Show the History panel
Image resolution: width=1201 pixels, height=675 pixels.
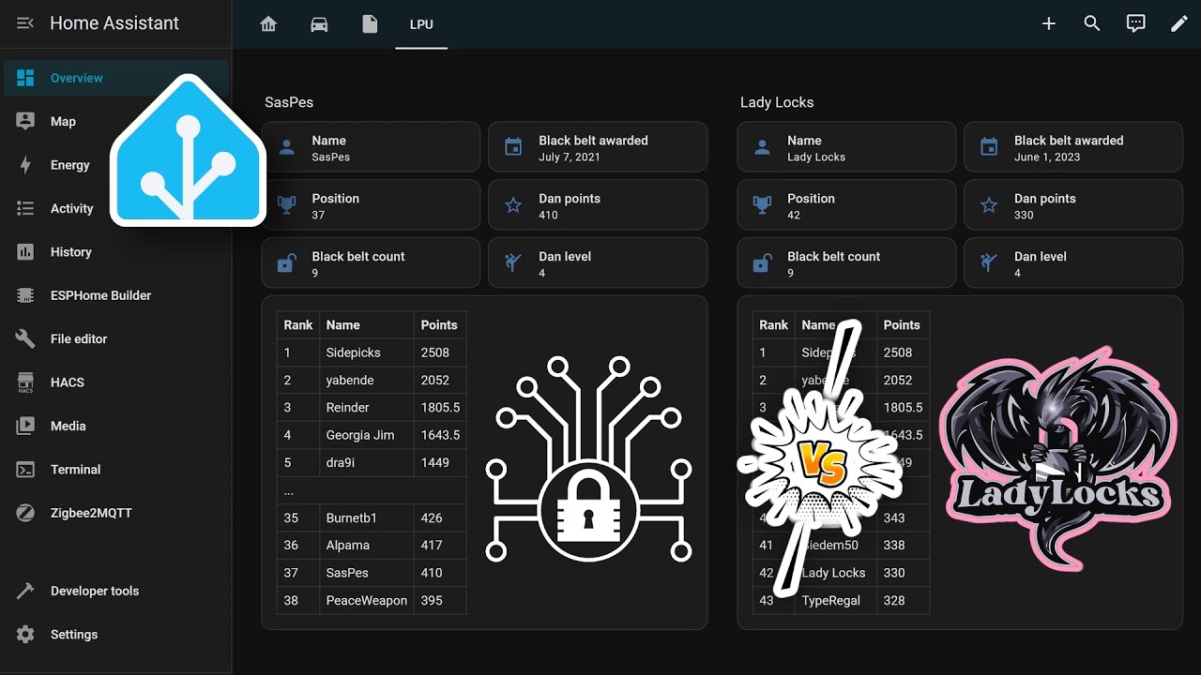[115, 251]
